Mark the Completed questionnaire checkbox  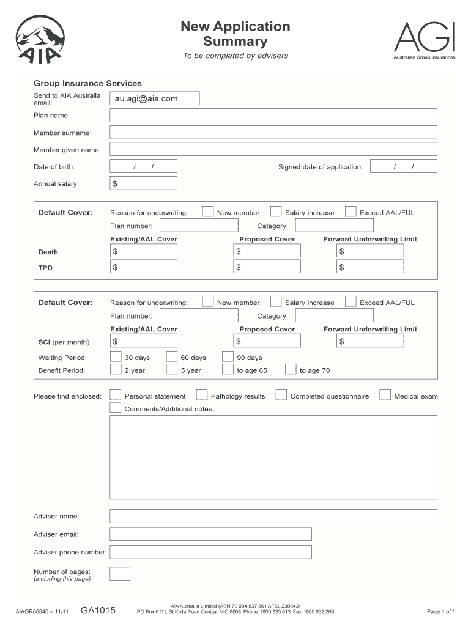(x=281, y=396)
